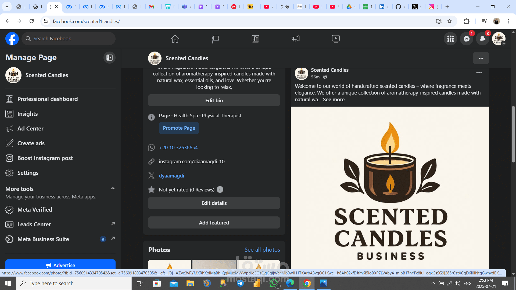Image resolution: width=516 pixels, height=290 pixels.
Task: Open account profile avatar menu
Action: 499,39
